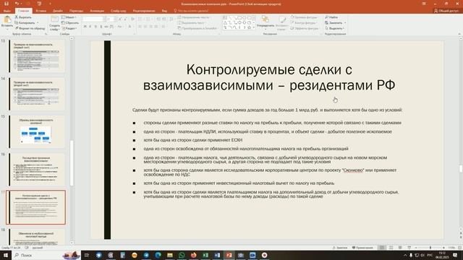This screenshot has height=260, width=463.
Task: Open font name combo box
Action: [x=93, y=19]
